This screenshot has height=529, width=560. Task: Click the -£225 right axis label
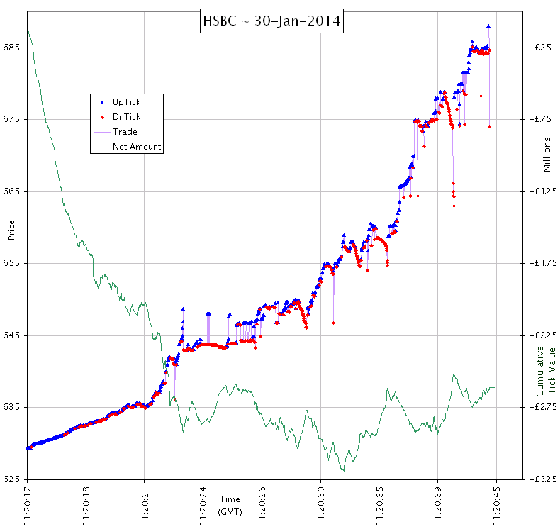(543, 335)
